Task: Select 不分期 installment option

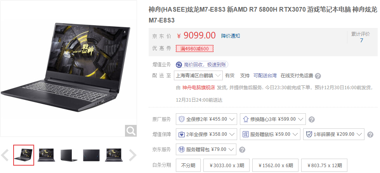Action: pos(188,166)
